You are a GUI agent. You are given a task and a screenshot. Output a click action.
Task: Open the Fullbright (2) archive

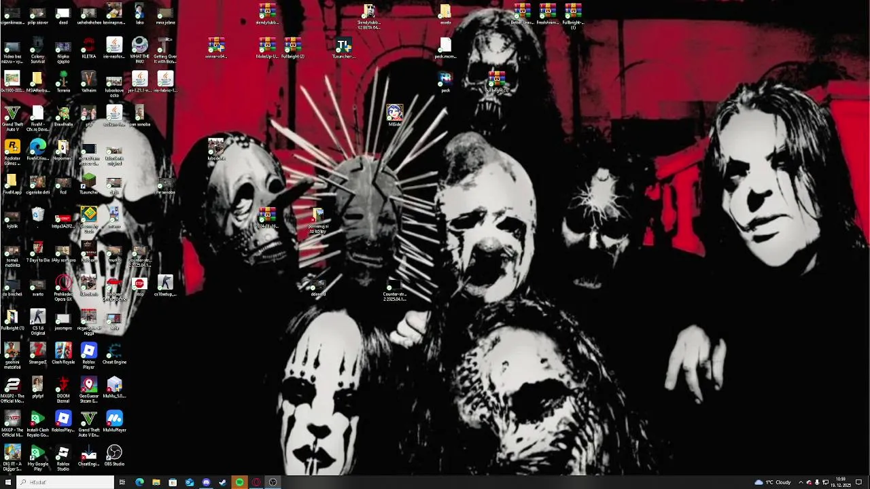[x=292, y=49]
